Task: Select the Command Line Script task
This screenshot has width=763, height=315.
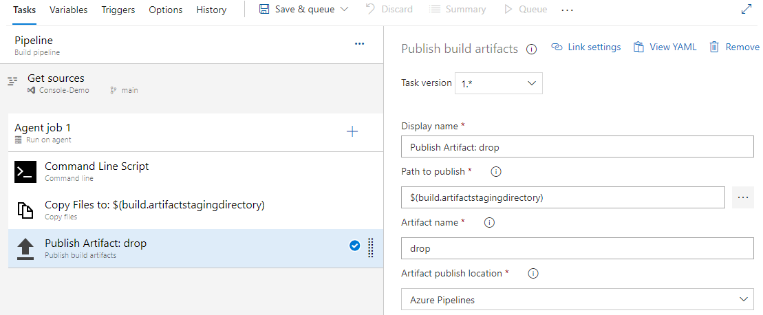Action: (195, 171)
